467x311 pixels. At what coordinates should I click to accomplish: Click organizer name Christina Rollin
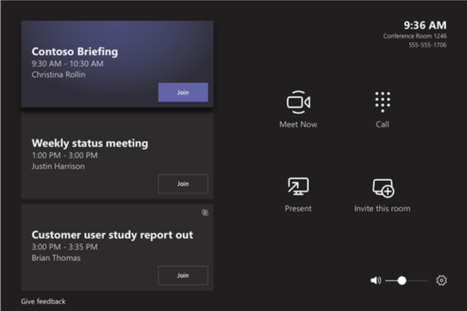tap(58, 74)
